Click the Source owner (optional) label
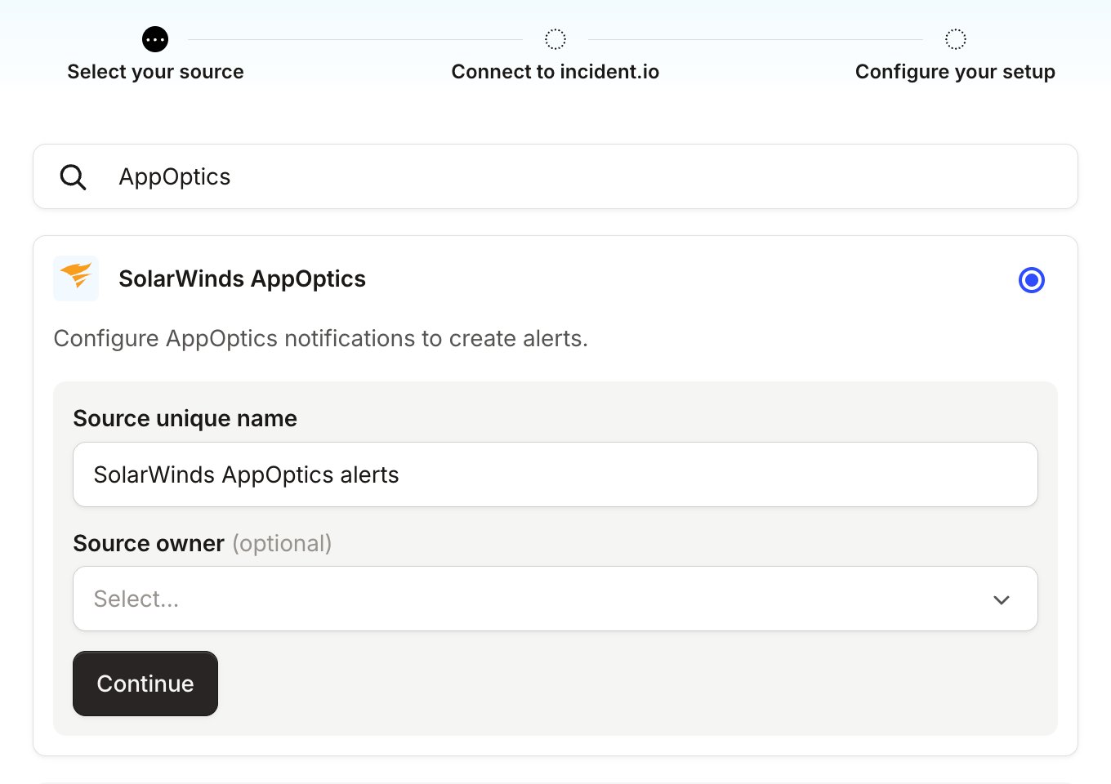This screenshot has height=784, width=1111. (203, 543)
